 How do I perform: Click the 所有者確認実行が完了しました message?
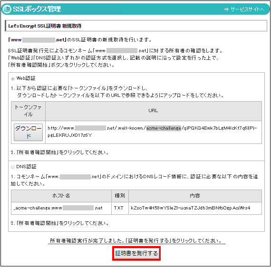point(136,240)
